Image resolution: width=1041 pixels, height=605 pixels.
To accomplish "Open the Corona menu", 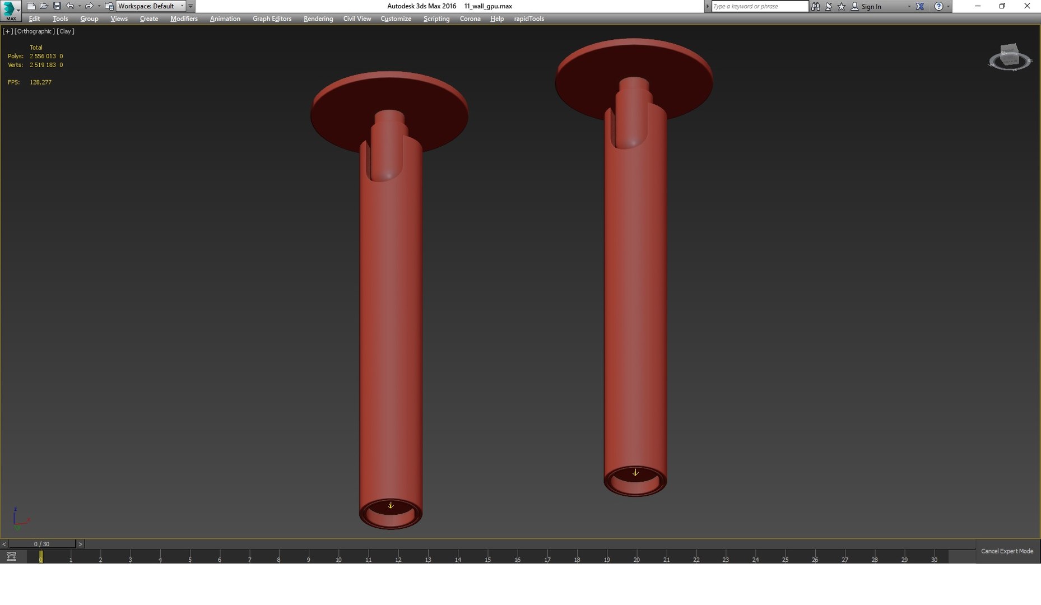I will click(470, 18).
